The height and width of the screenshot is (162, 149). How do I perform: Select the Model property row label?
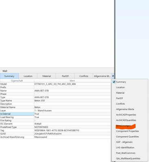pyautogui.click(x=4, y=84)
